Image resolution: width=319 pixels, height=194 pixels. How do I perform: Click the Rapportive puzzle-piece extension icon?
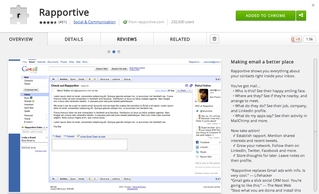[x=19, y=15]
